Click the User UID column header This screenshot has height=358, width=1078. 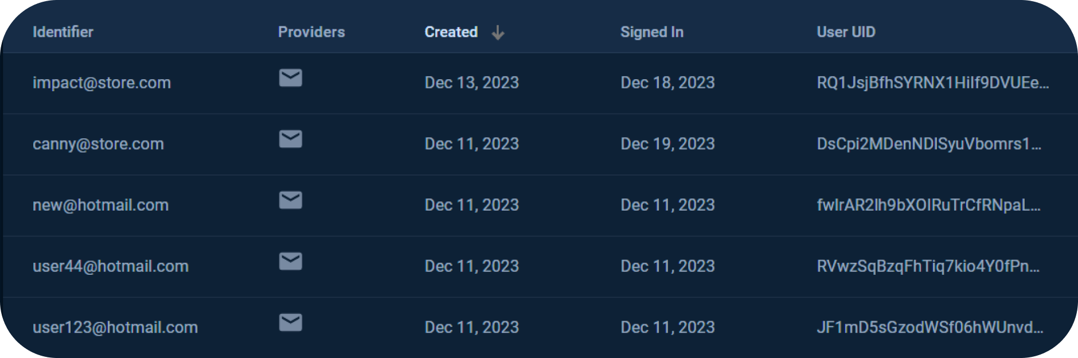846,32
